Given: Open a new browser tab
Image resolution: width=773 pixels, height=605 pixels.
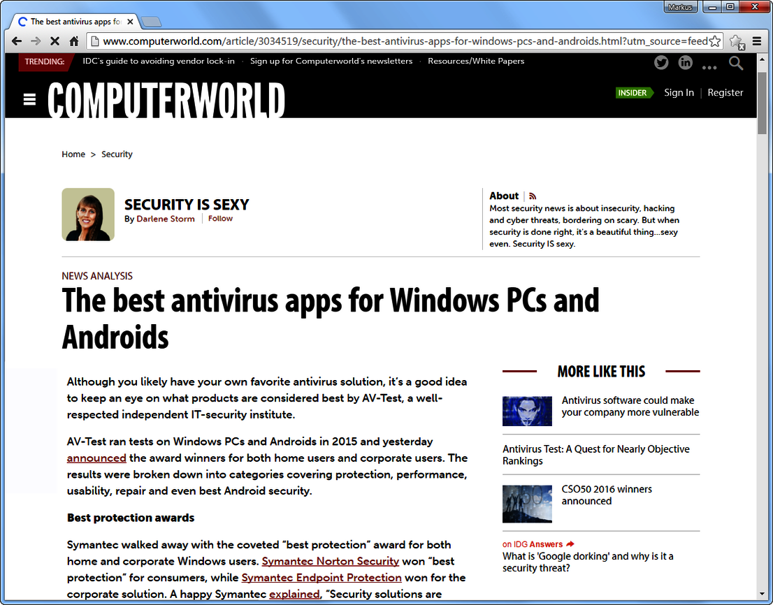Looking at the screenshot, I should pyautogui.click(x=150, y=22).
